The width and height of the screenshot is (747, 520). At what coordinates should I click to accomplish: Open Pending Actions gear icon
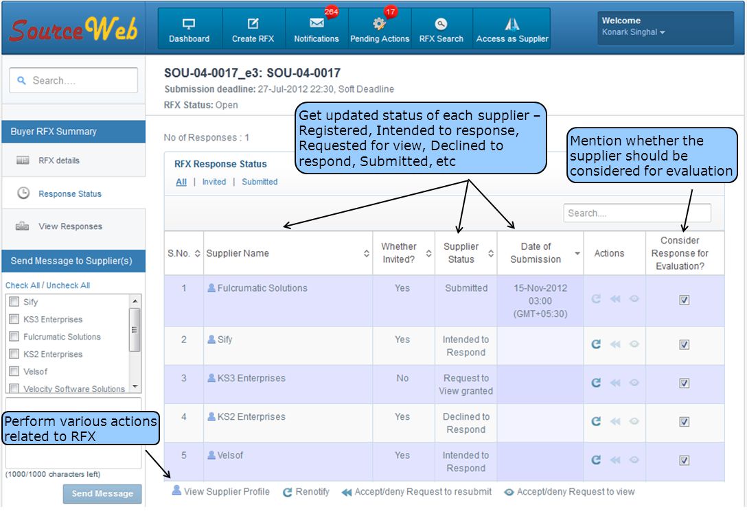tap(379, 23)
